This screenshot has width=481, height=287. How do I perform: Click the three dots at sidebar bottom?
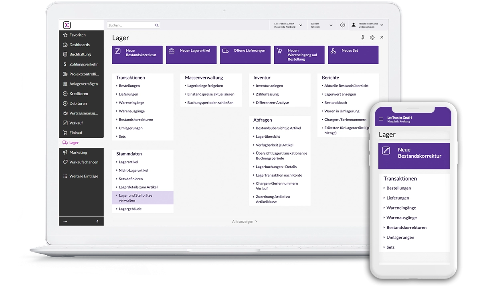[x=65, y=221]
